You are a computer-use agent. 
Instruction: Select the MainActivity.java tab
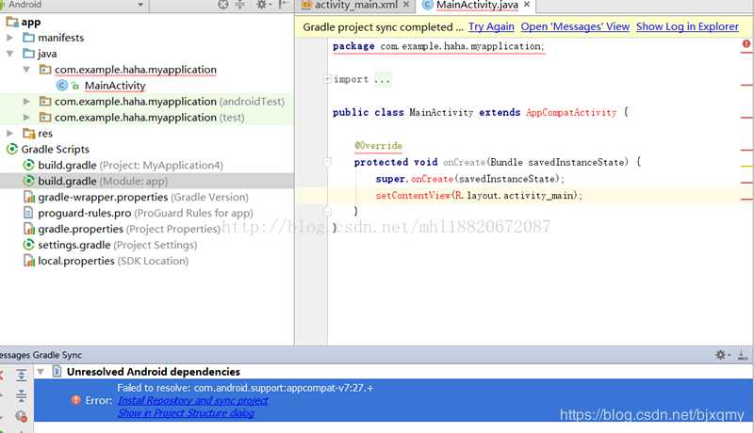[477, 5]
